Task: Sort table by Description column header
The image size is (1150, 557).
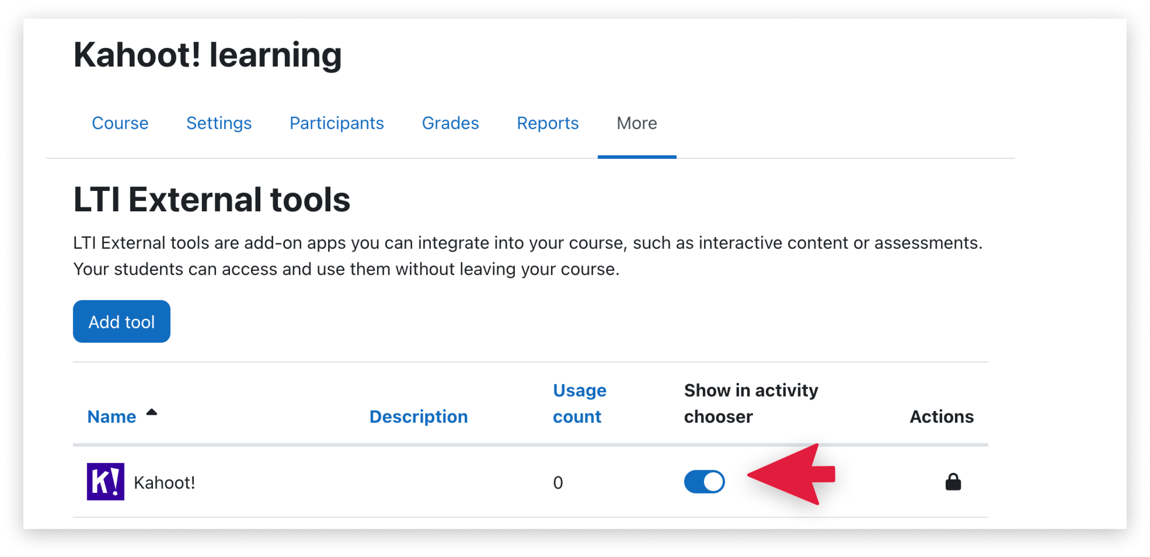Action: tap(418, 416)
